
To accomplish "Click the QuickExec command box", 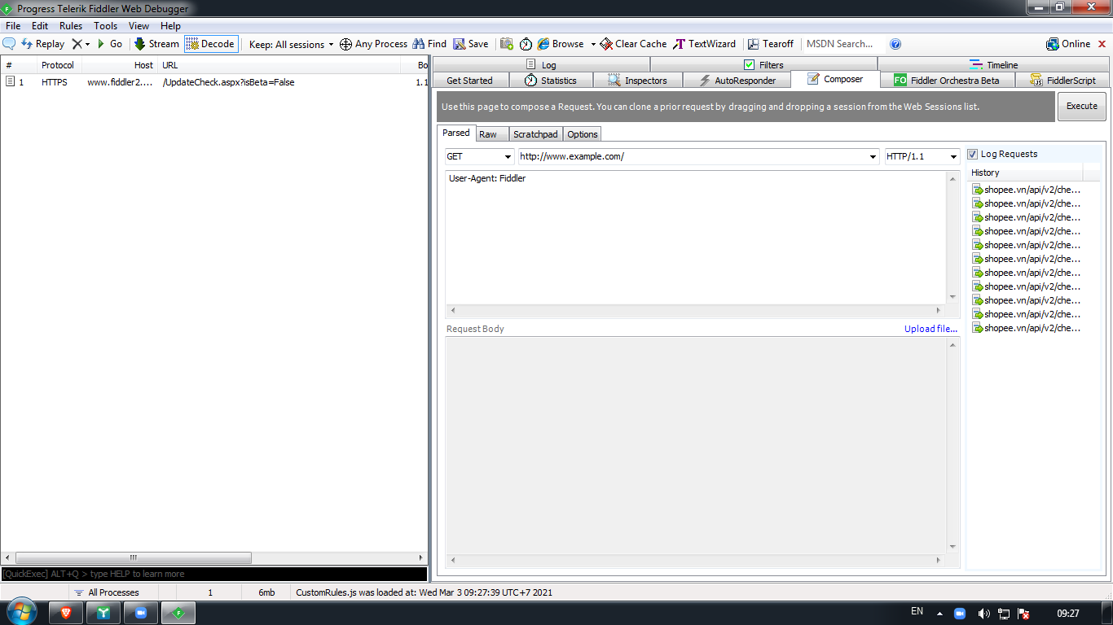I will 214,574.
